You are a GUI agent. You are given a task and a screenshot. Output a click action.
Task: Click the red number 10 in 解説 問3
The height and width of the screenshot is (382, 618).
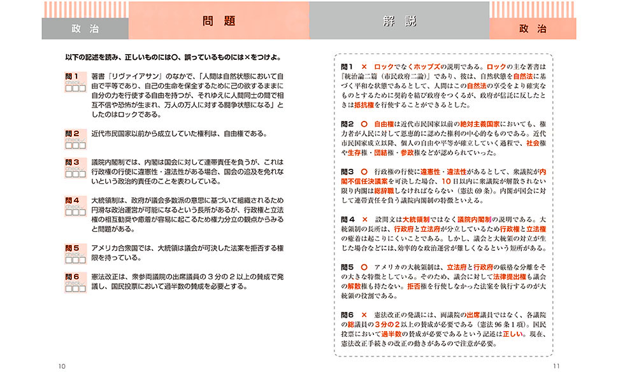(x=446, y=181)
